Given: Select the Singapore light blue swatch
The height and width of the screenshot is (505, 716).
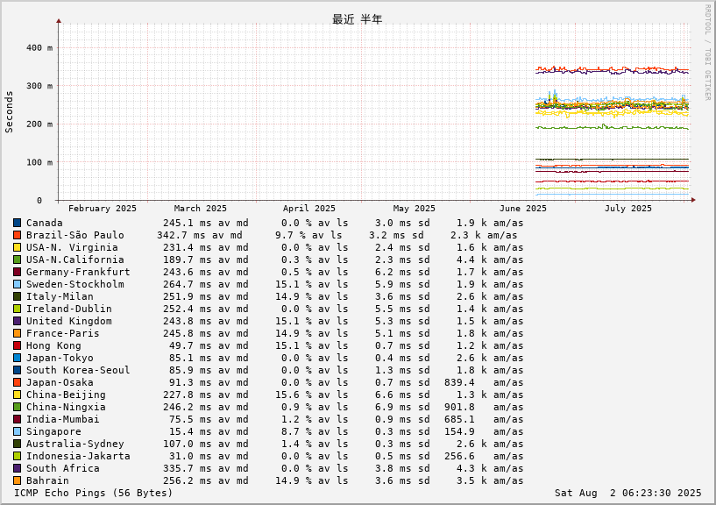Looking at the screenshot, I should (17, 432).
